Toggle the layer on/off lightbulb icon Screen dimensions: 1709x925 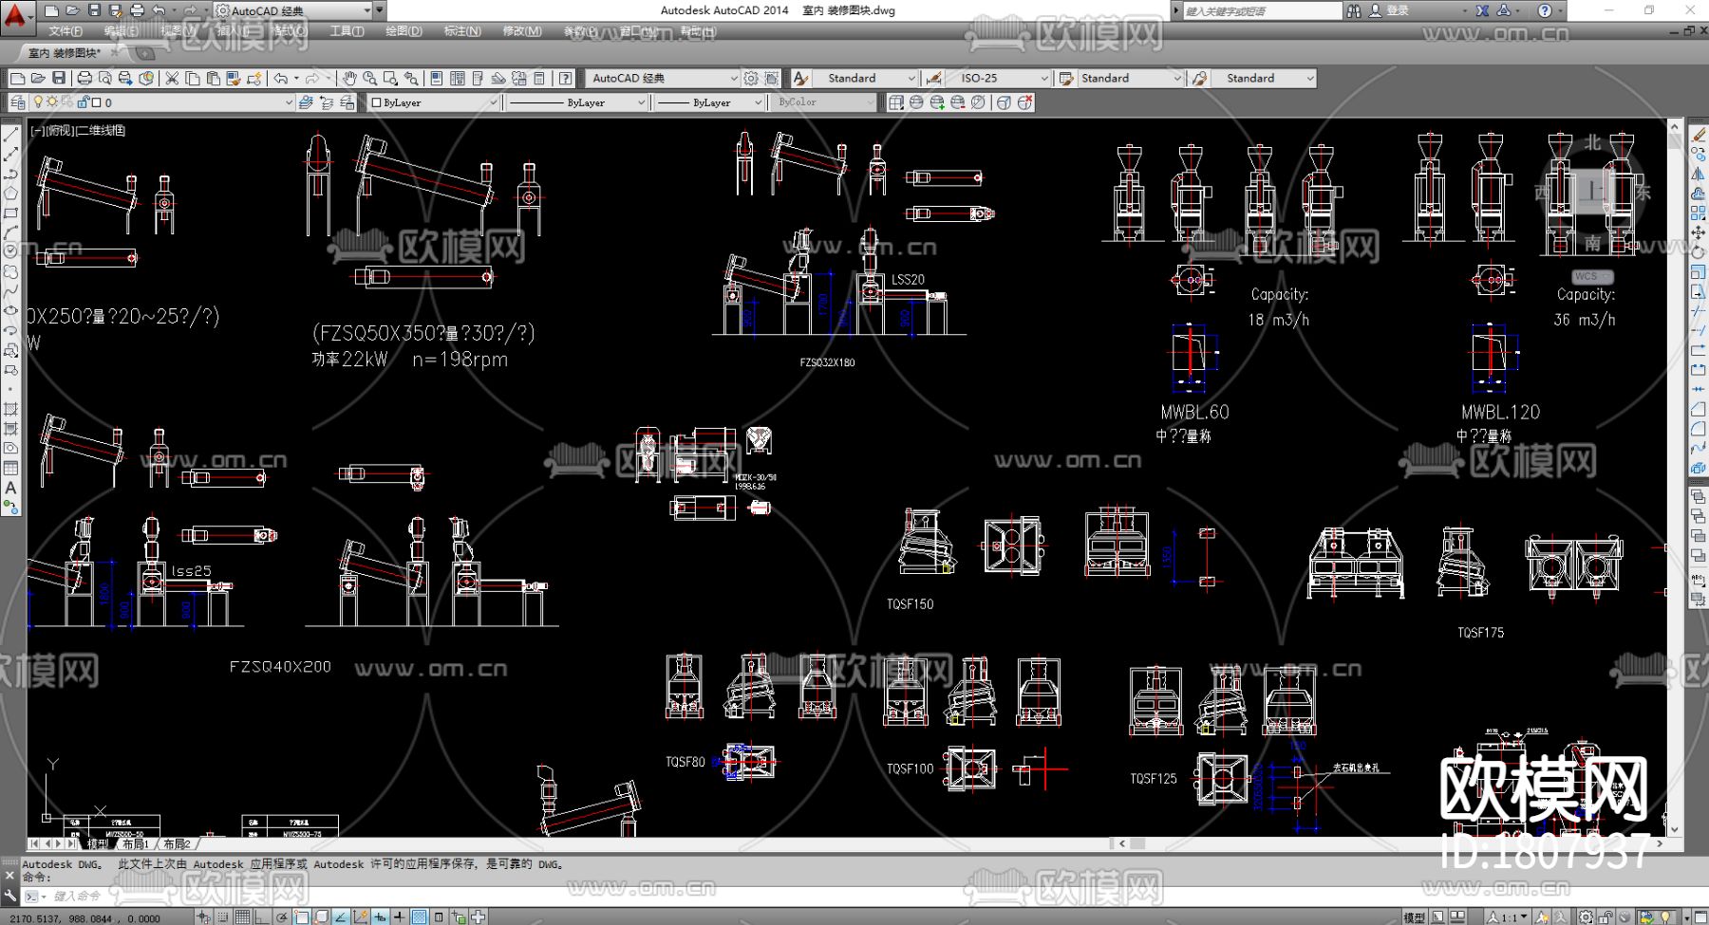click(x=38, y=102)
